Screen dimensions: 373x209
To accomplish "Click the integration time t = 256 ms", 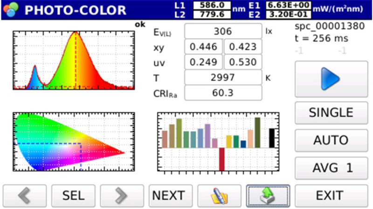I will coord(322,38).
